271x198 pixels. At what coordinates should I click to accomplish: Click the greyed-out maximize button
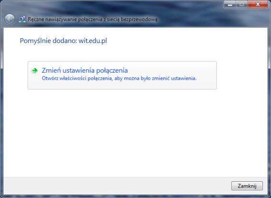(x=242, y=4)
